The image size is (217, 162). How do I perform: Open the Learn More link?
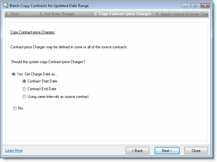coord(14,150)
